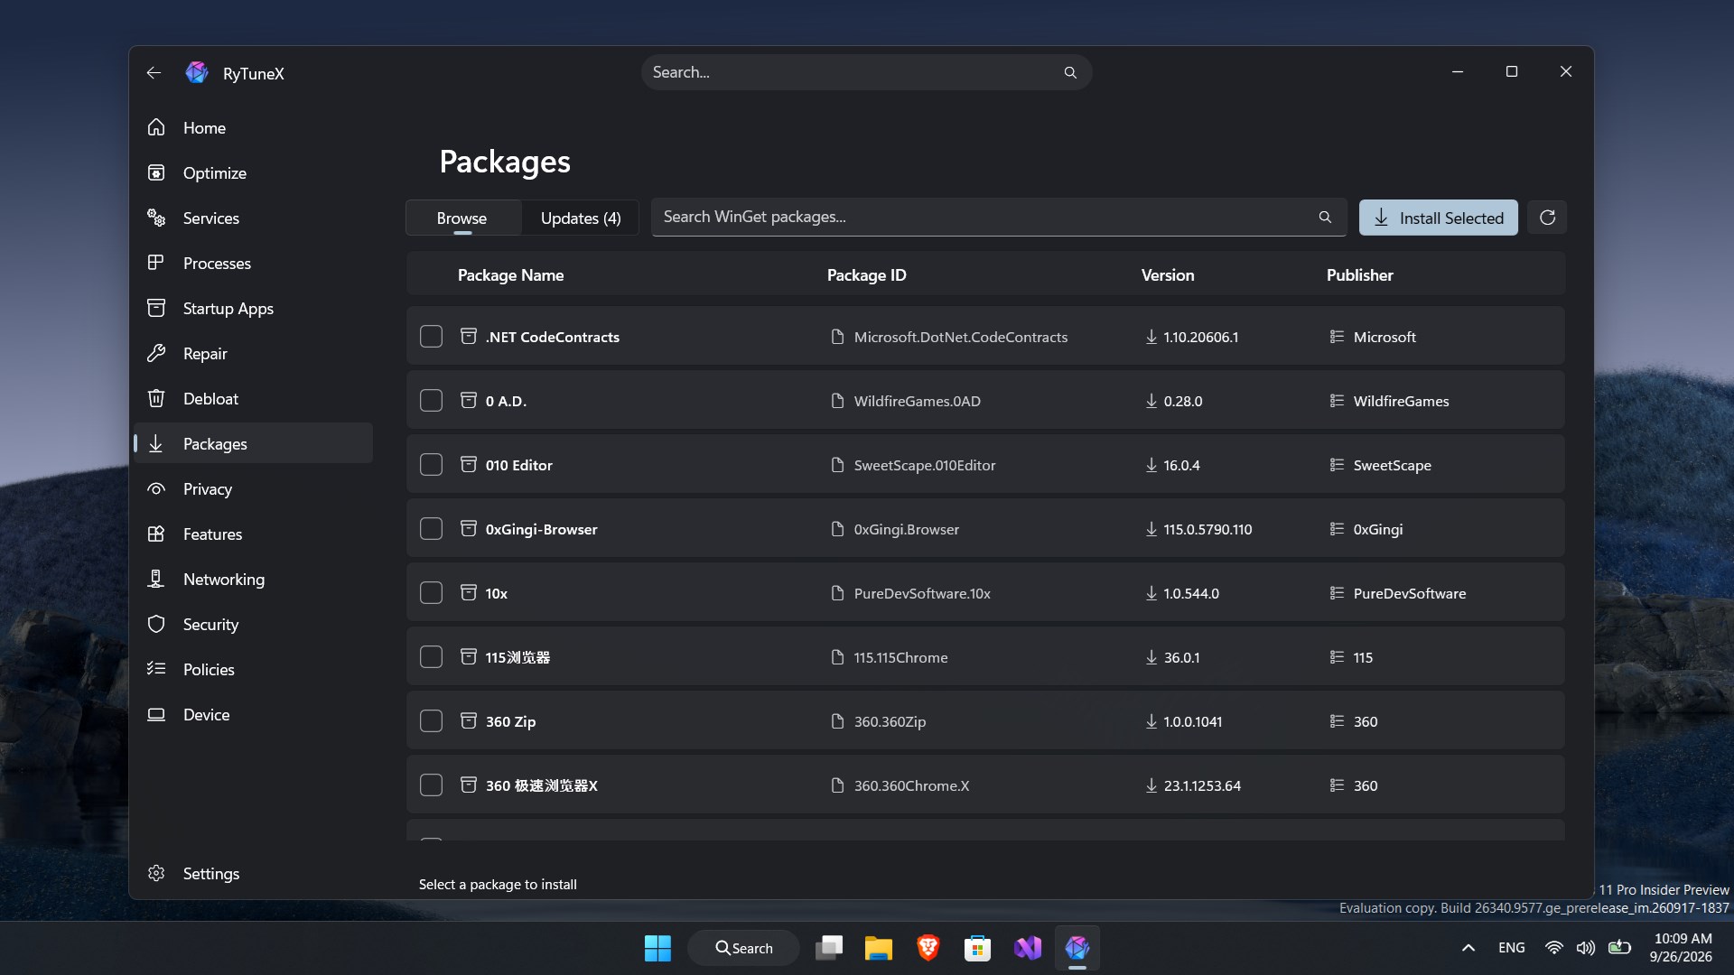The width and height of the screenshot is (1734, 975).
Task: Open the ENG language indicator
Action: click(1511, 948)
